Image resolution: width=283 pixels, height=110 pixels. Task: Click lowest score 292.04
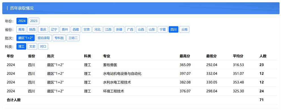click(x=212, y=65)
